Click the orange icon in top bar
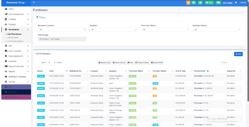The image size is (249, 127). tap(188, 3)
